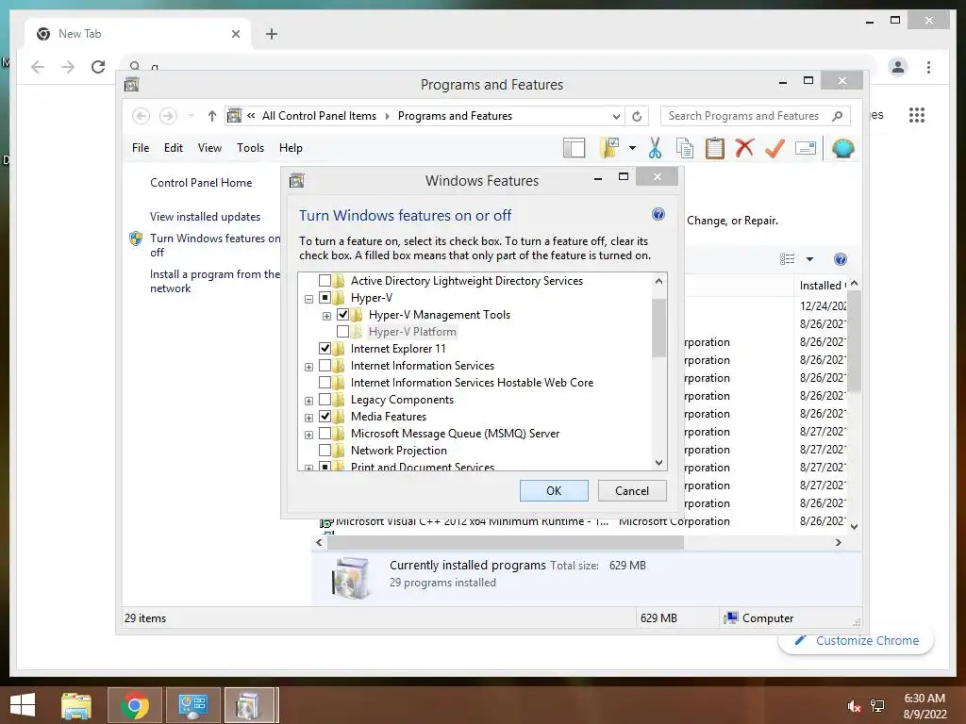The width and height of the screenshot is (966, 724).
Task: Check the Legacy Components checkbox
Action: pos(325,400)
